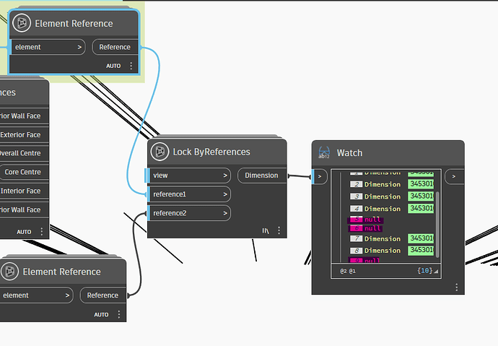Open Lock ByReferences node options menu

coord(279,230)
